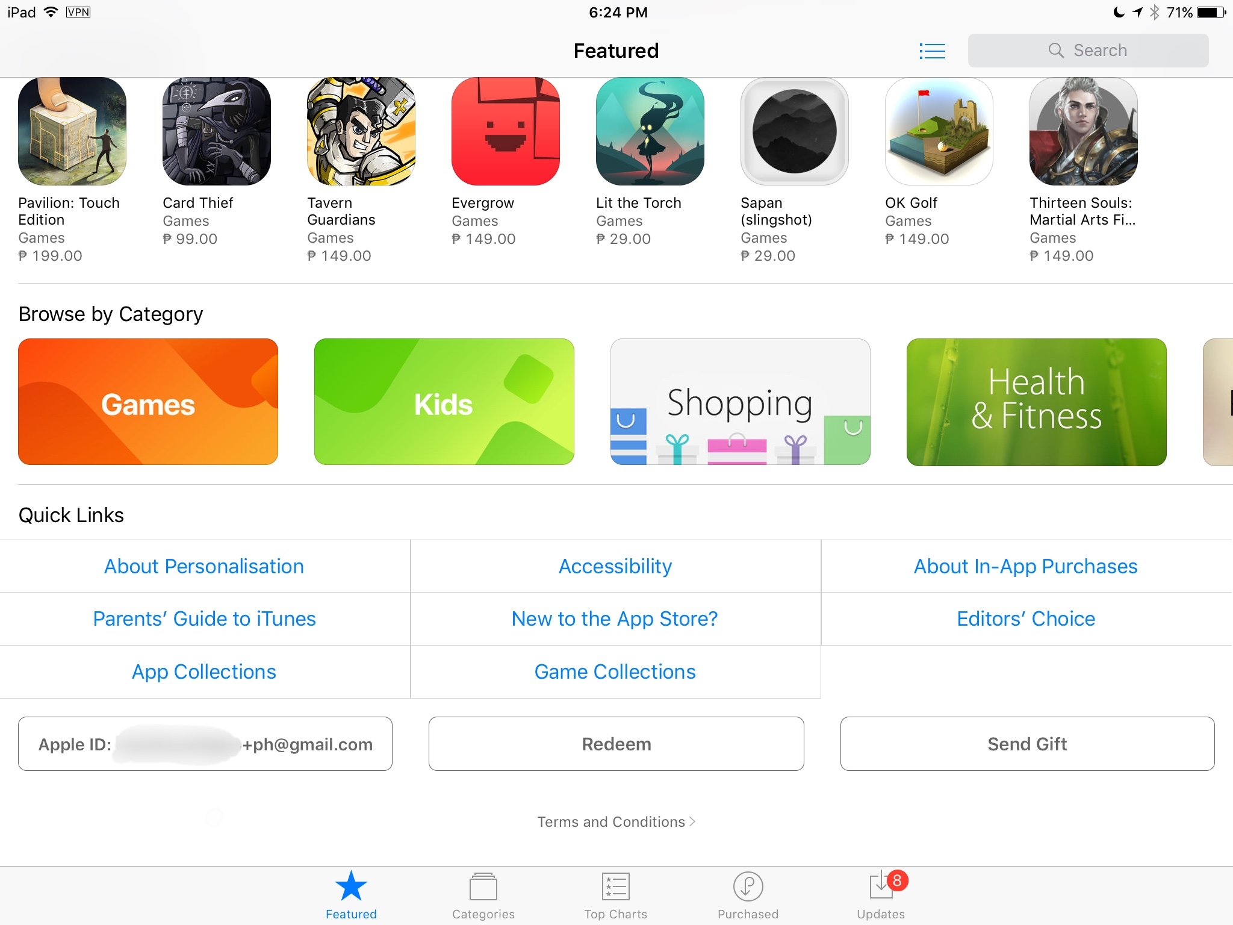Image resolution: width=1233 pixels, height=925 pixels.
Task: Click the list view icon
Action: coord(932,49)
